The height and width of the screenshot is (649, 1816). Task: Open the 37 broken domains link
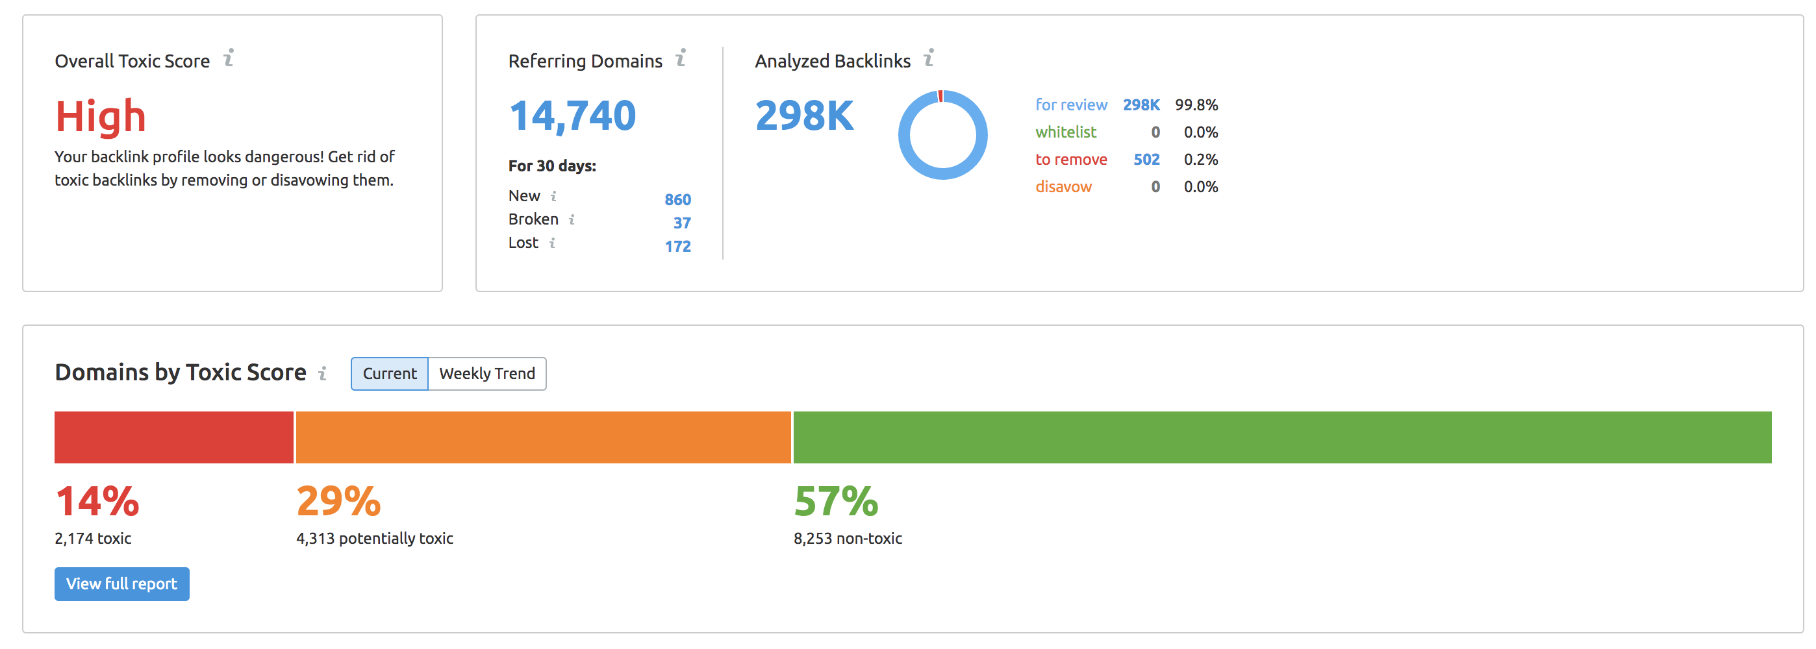[x=681, y=223]
